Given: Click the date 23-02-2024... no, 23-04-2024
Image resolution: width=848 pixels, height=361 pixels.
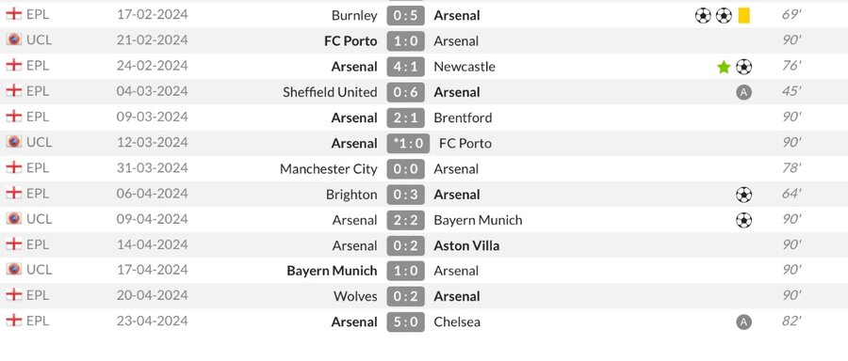Looking at the screenshot, I should (152, 322).
